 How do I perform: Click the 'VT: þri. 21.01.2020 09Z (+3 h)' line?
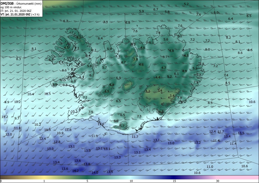click(20, 14)
